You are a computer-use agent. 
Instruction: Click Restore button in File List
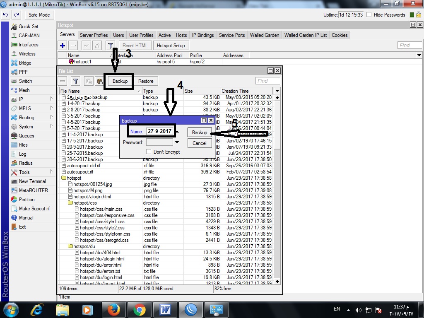[146, 81]
